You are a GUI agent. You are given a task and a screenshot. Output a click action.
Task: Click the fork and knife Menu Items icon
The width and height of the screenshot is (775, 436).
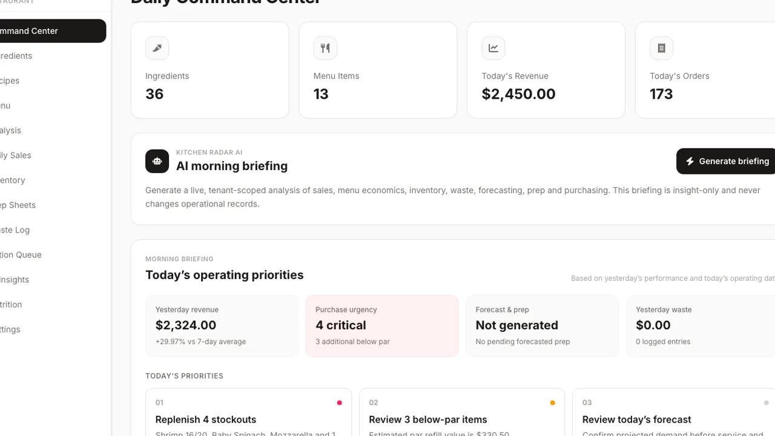325,48
